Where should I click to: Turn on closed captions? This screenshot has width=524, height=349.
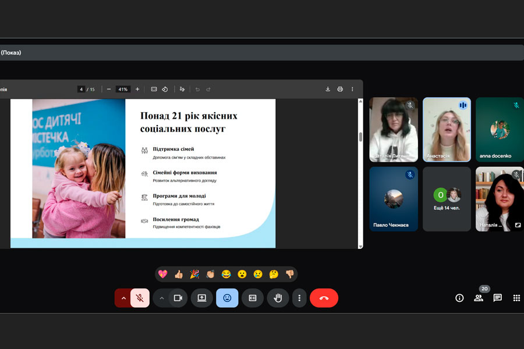(x=253, y=298)
